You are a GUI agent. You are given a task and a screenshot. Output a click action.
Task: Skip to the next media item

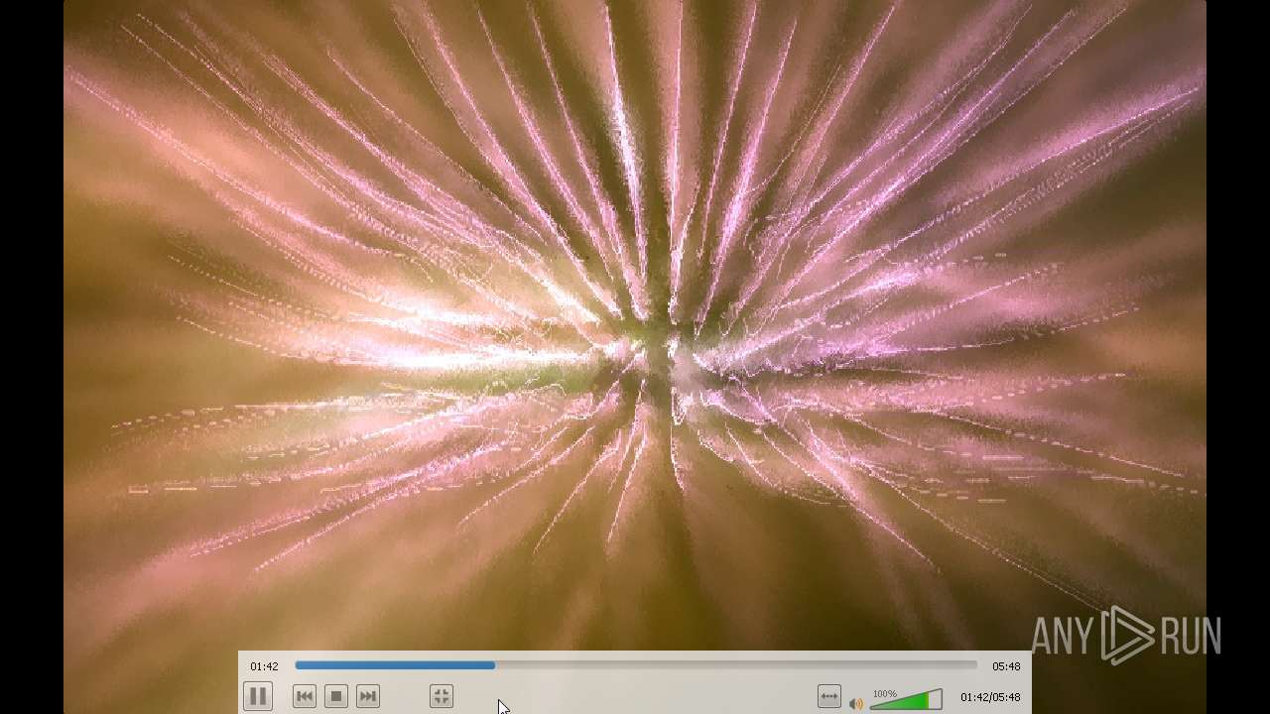(368, 696)
